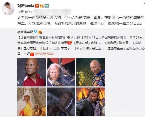Image resolution: width=145 pixels, height=117 pixels.
Task: Click the 今天 15:51 timestamp
Action: [x=25, y=12]
